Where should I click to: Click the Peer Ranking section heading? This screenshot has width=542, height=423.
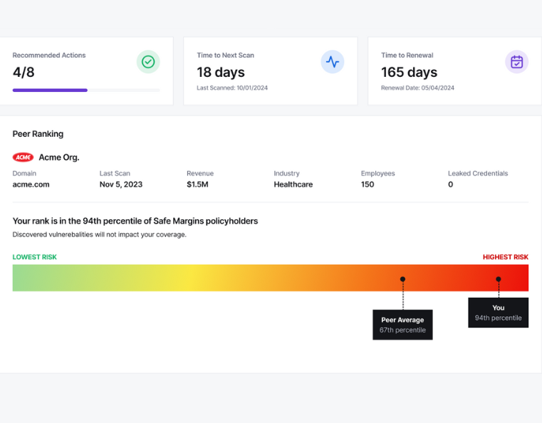click(38, 134)
